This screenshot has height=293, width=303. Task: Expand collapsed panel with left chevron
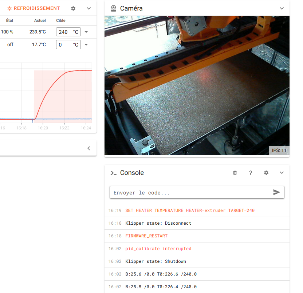pos(89,148)
